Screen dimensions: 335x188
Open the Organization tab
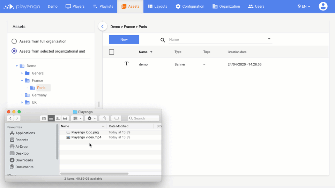pos(226,6)
